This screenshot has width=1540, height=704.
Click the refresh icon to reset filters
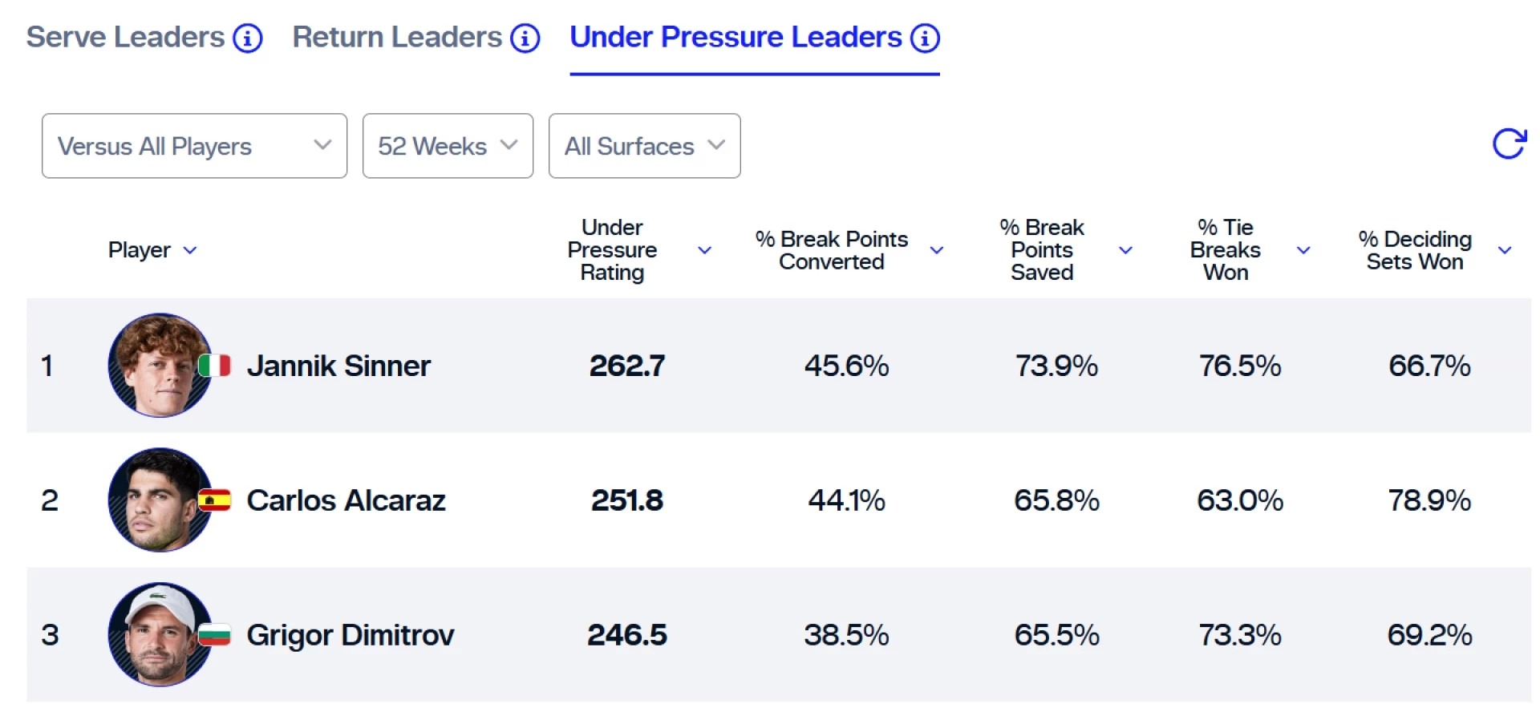pos(1509,144)
